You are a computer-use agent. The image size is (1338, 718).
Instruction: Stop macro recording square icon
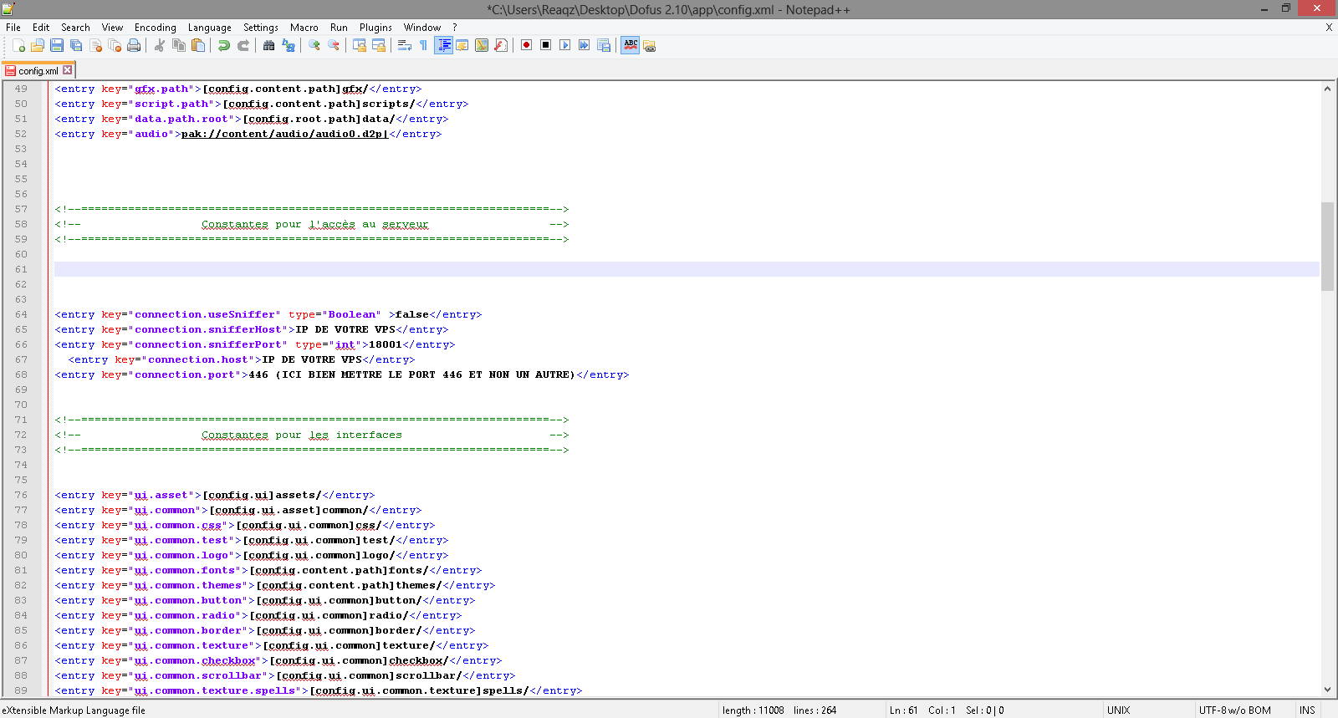(x=545, y=45)
